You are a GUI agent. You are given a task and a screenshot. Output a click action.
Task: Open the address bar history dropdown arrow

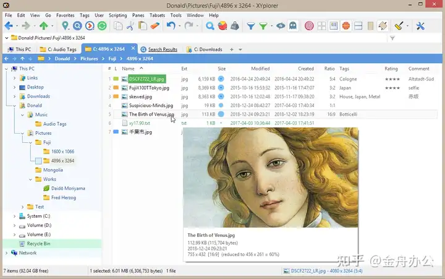click(7, 38)
